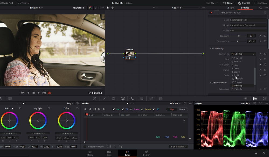Open the Tracker palette icon
This screenshot has width=269, height=157.
pos(123,99)
